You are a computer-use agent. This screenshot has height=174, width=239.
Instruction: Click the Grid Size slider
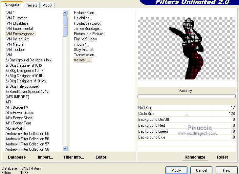click(x=186, y=108)
